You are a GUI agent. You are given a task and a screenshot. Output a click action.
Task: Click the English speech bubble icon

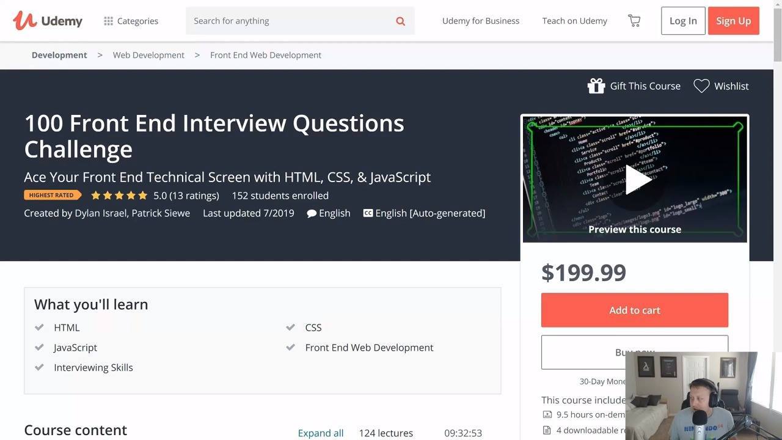click(312, 213)
